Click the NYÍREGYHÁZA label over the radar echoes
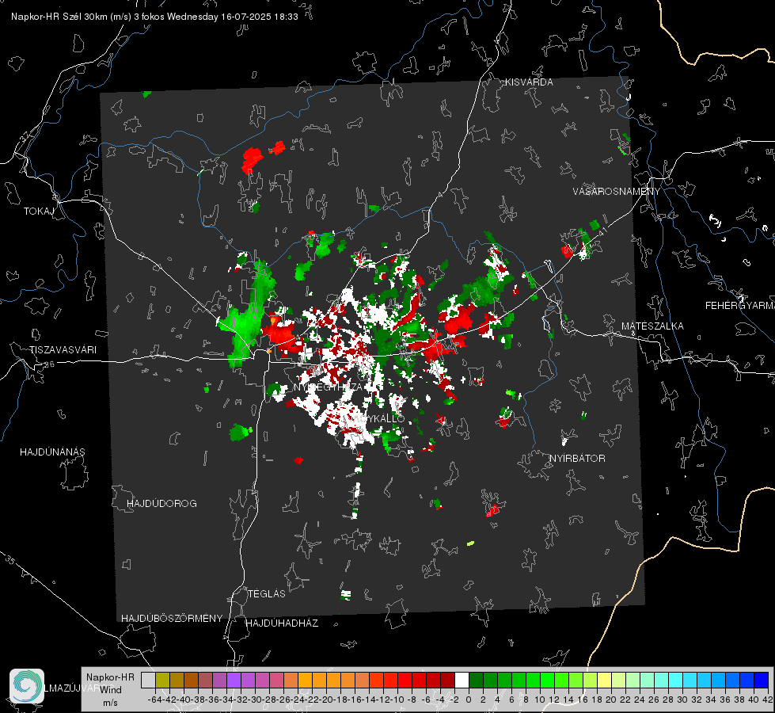775x713 pixels. [x=329, y=387]
